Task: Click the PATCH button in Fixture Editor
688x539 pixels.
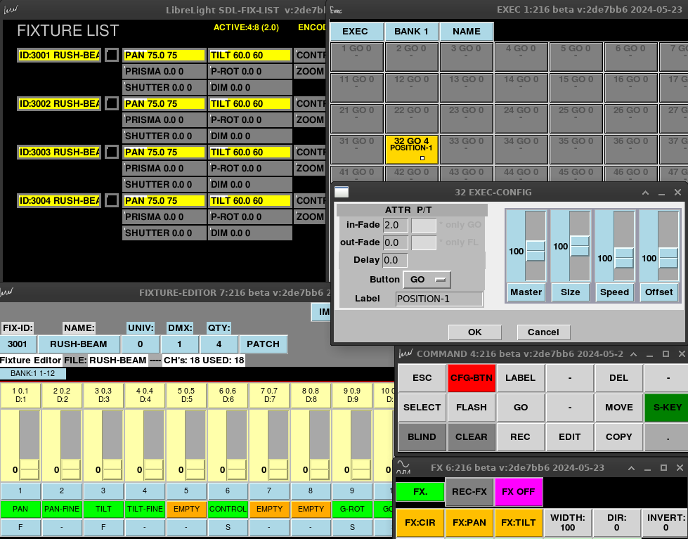Action: pos(264,344)
